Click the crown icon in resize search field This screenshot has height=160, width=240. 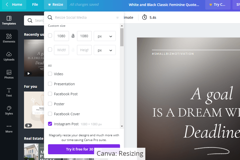tap(117, 17)
